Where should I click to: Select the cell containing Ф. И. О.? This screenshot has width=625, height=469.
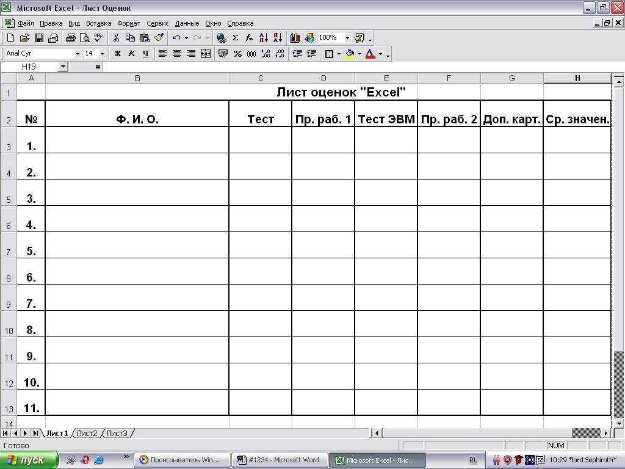(x=137, y=114)
